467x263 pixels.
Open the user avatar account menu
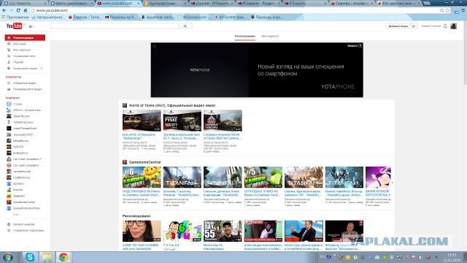pos(453,26)
